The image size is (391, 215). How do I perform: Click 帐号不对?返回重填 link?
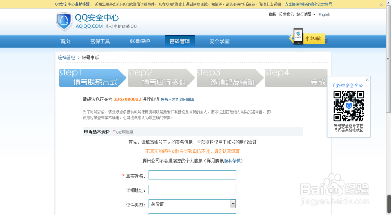(177, 100)
